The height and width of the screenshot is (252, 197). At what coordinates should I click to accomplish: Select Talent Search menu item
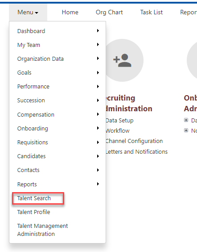click(34, 198)
